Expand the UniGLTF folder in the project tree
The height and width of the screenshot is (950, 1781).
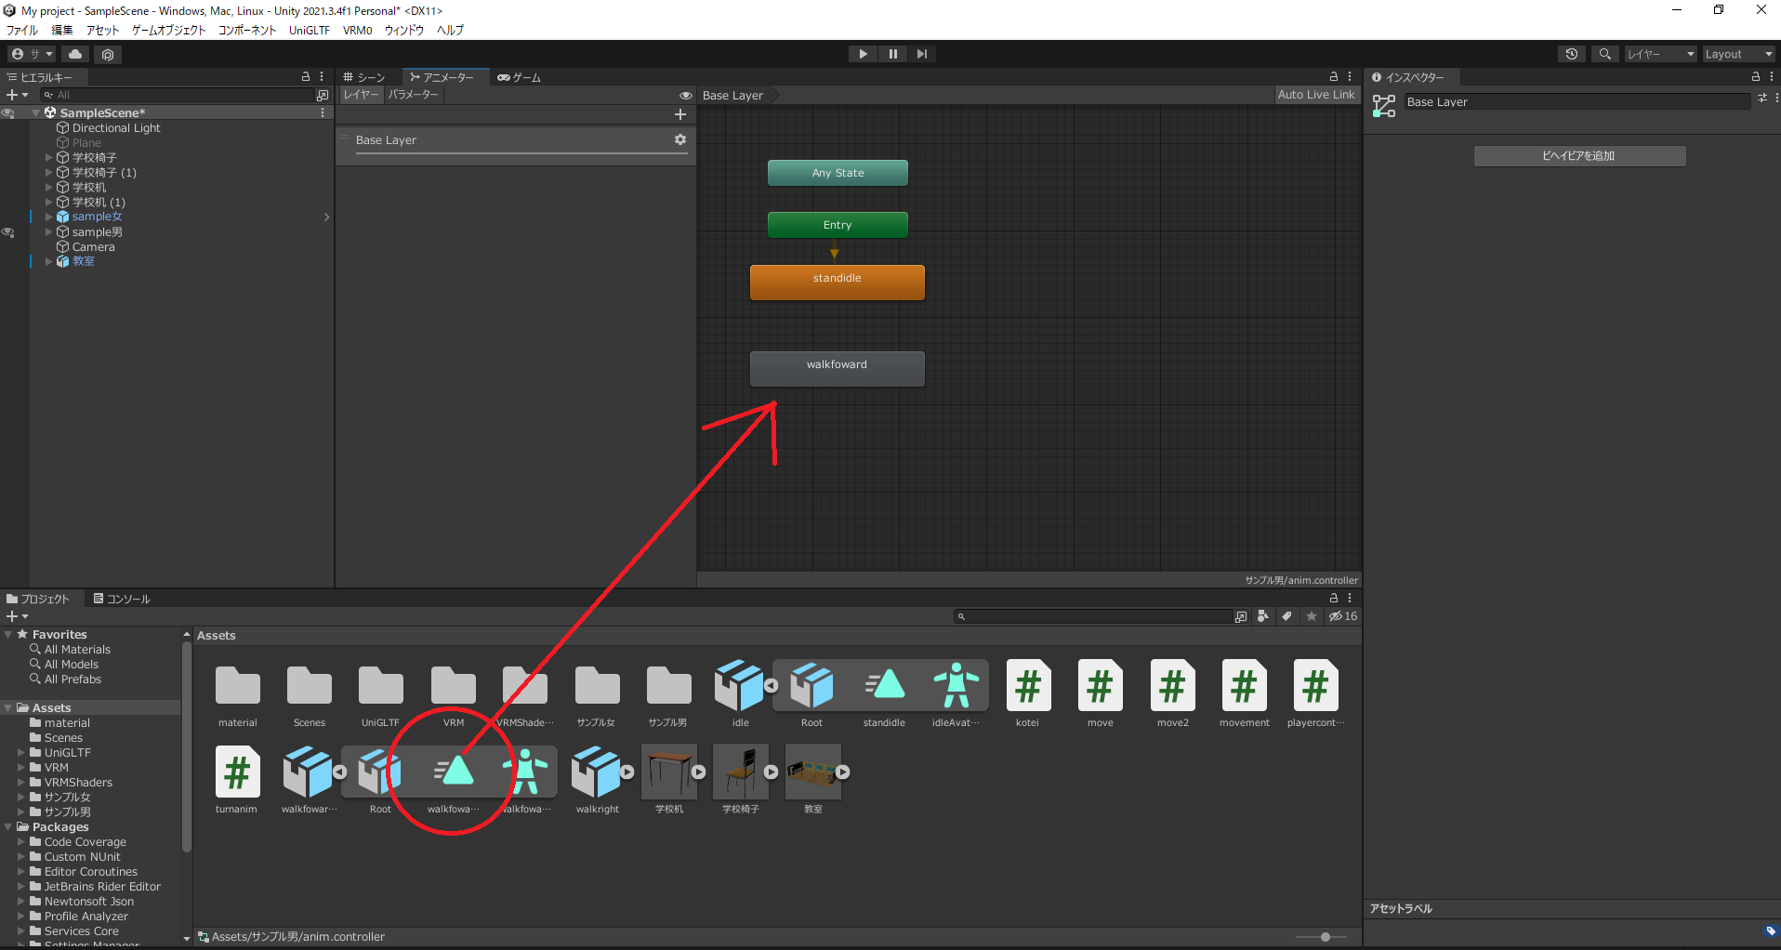21,753
